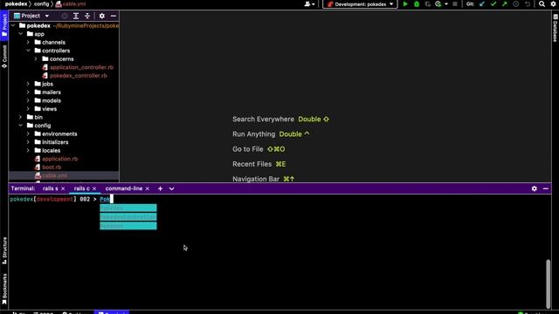
Task: Close the rails c terminal tab
Action: point(94,188)
